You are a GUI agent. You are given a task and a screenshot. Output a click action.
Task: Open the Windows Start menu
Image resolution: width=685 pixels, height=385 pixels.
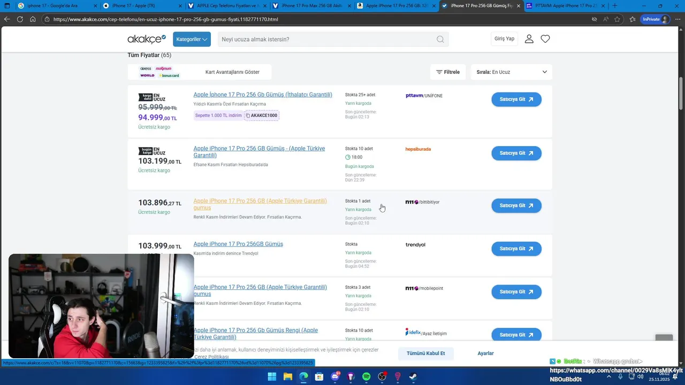pyautogui.click(x=272, y=376)
